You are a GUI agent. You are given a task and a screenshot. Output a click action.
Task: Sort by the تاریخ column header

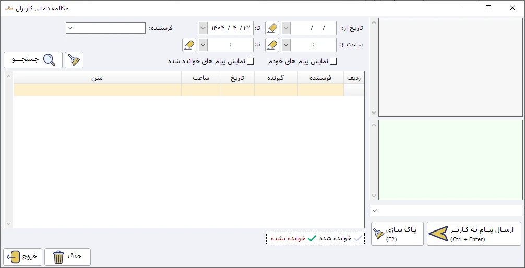point(238,78)
